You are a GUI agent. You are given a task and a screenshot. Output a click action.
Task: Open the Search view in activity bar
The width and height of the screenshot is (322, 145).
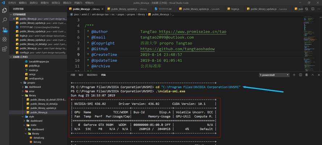tap(4, 20)
